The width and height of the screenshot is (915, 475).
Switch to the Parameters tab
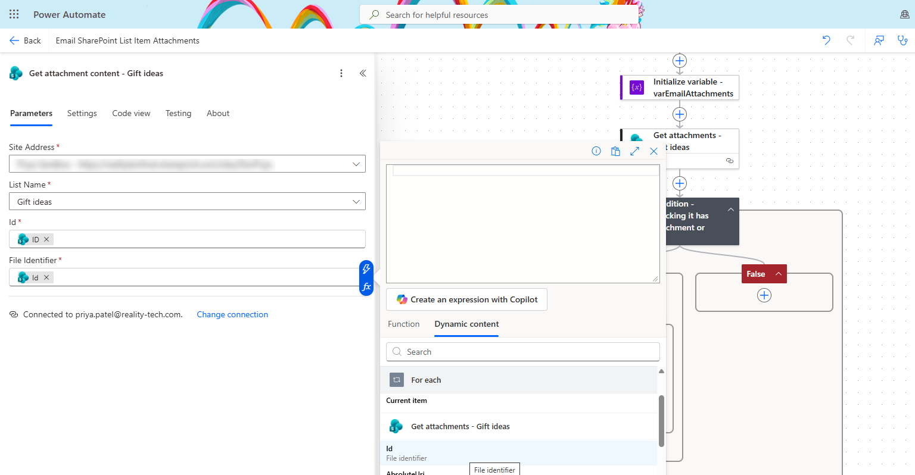(x=31, y=113)
